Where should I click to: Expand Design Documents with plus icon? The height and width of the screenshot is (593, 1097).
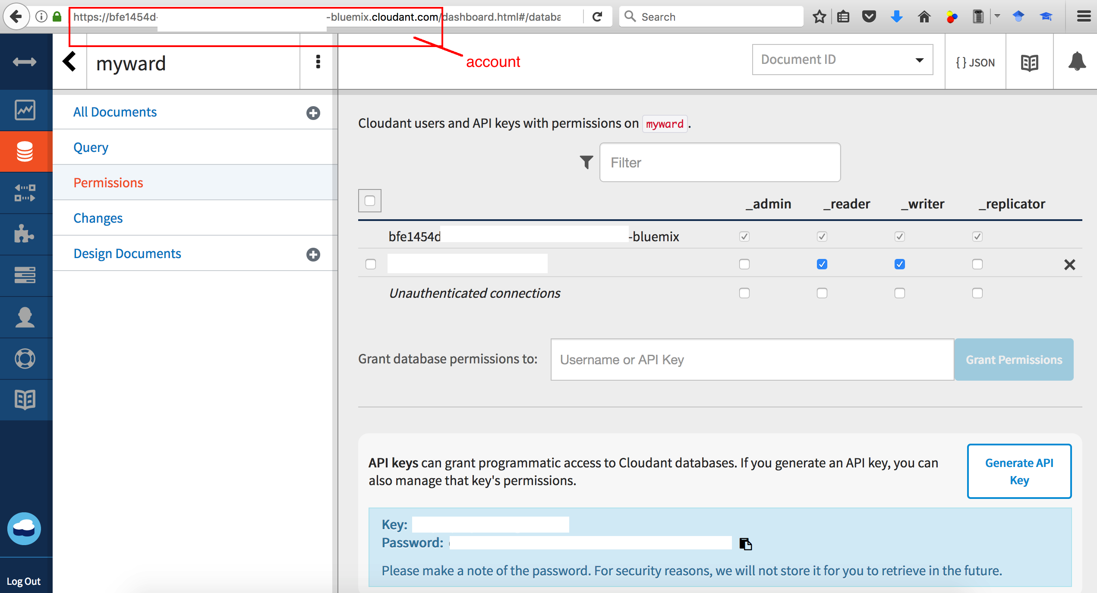pos(313,255)
